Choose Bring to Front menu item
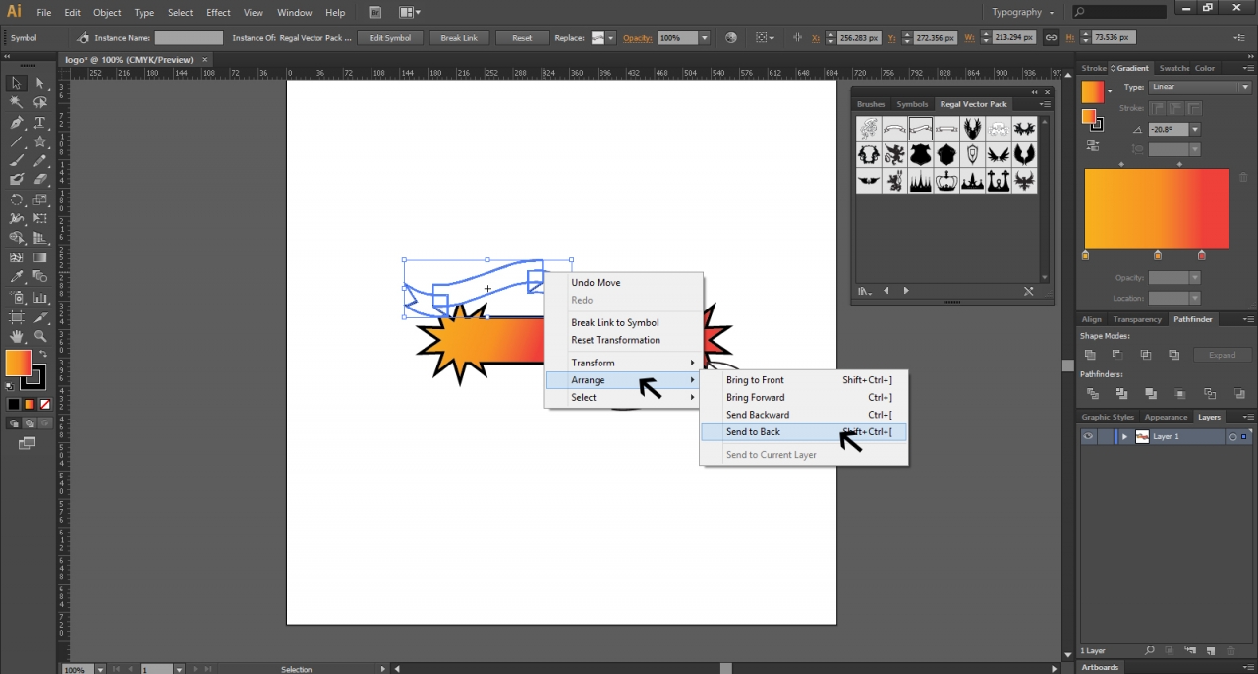Screen dimensions: 1258x674 pyautogui.click(x=803, y=380)
